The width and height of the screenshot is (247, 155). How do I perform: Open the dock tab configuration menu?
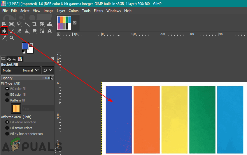point(52,59)
